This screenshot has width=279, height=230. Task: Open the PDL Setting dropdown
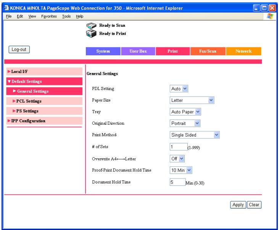pyautogui.click(x=179, y=88)
